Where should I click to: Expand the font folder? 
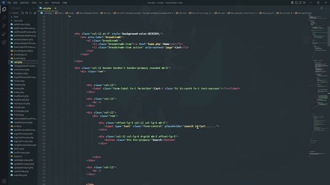click(x=16, y=17)
